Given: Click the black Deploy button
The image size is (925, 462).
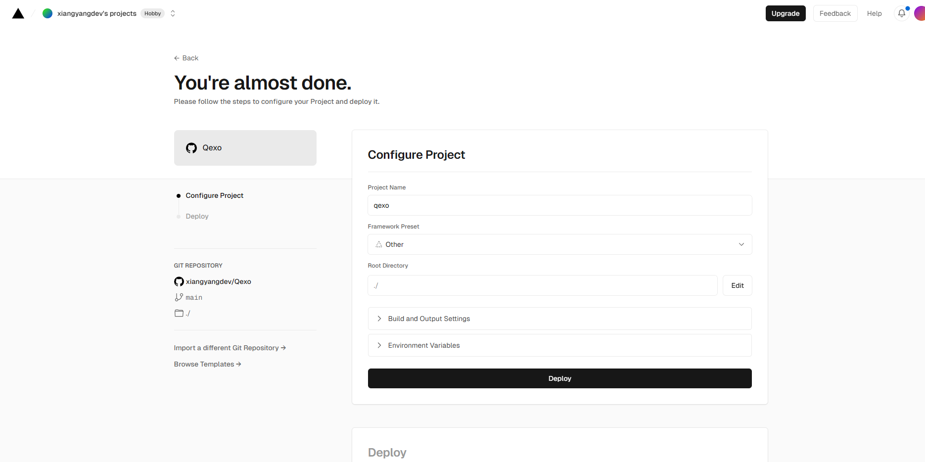Looking at the screenshot, I should [x=560, y=378].
